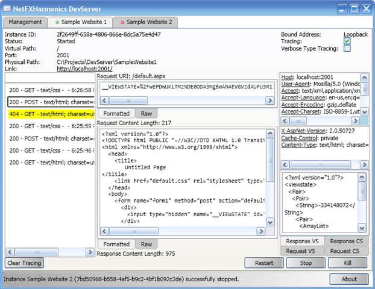
Task: Select the response Raw tab above Response Content Length
Action: click(x=147, y=244)
